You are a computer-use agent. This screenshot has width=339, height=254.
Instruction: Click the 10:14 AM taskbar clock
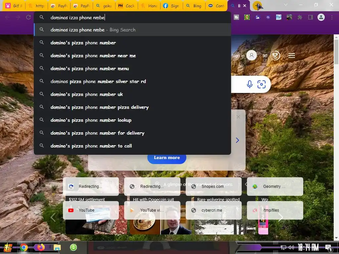308,247
